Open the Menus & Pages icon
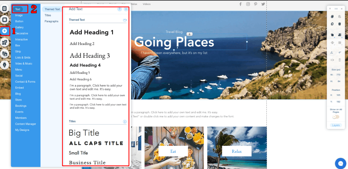 tap(5, 9)
